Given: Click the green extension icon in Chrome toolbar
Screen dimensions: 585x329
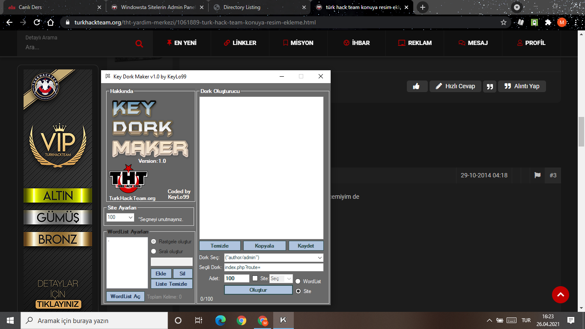Looking at the screenshot, I should pos(534,22).
